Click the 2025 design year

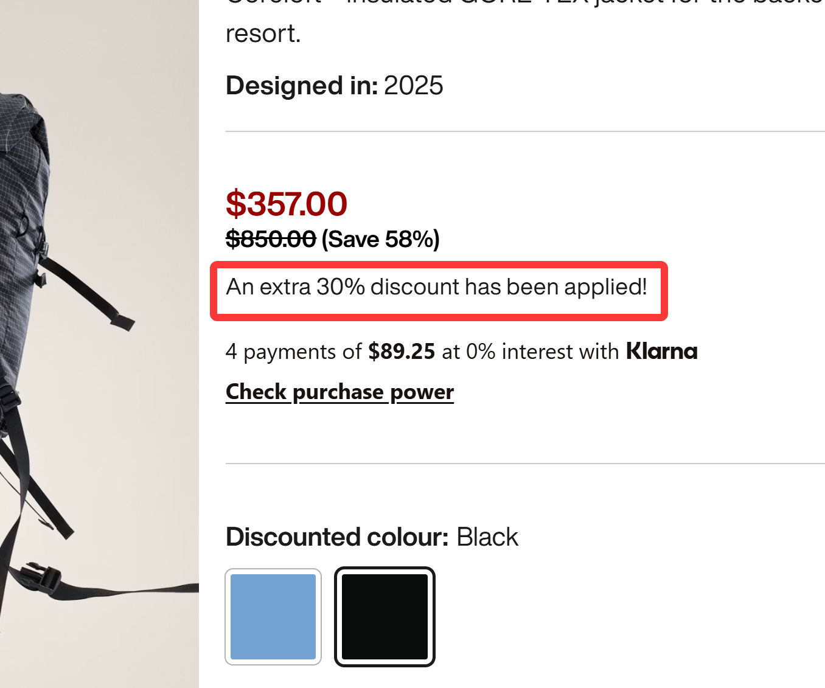tap(414, 86)
